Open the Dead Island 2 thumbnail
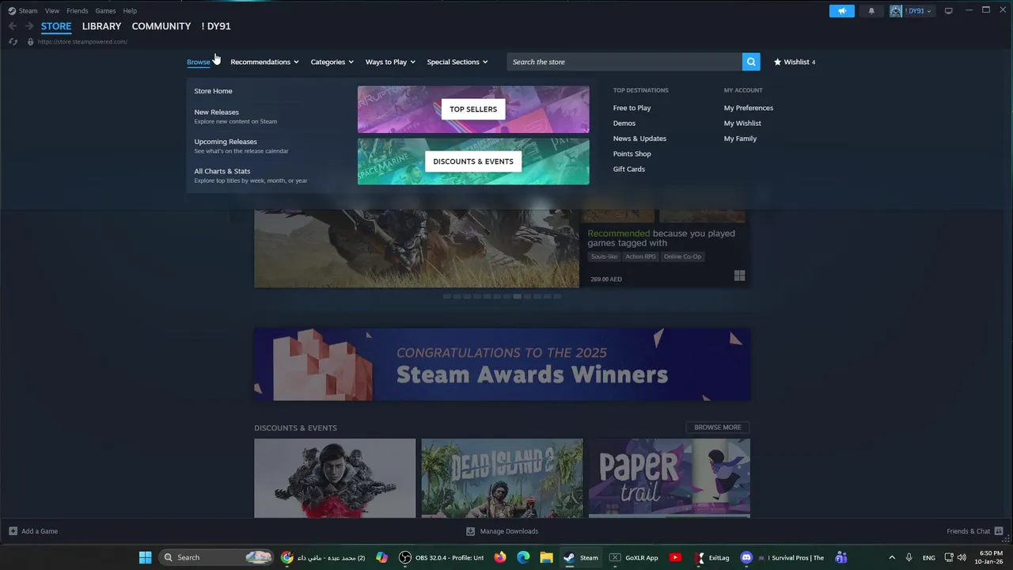The width and height of the screenshot is (1013, 570). pos(502,478)
